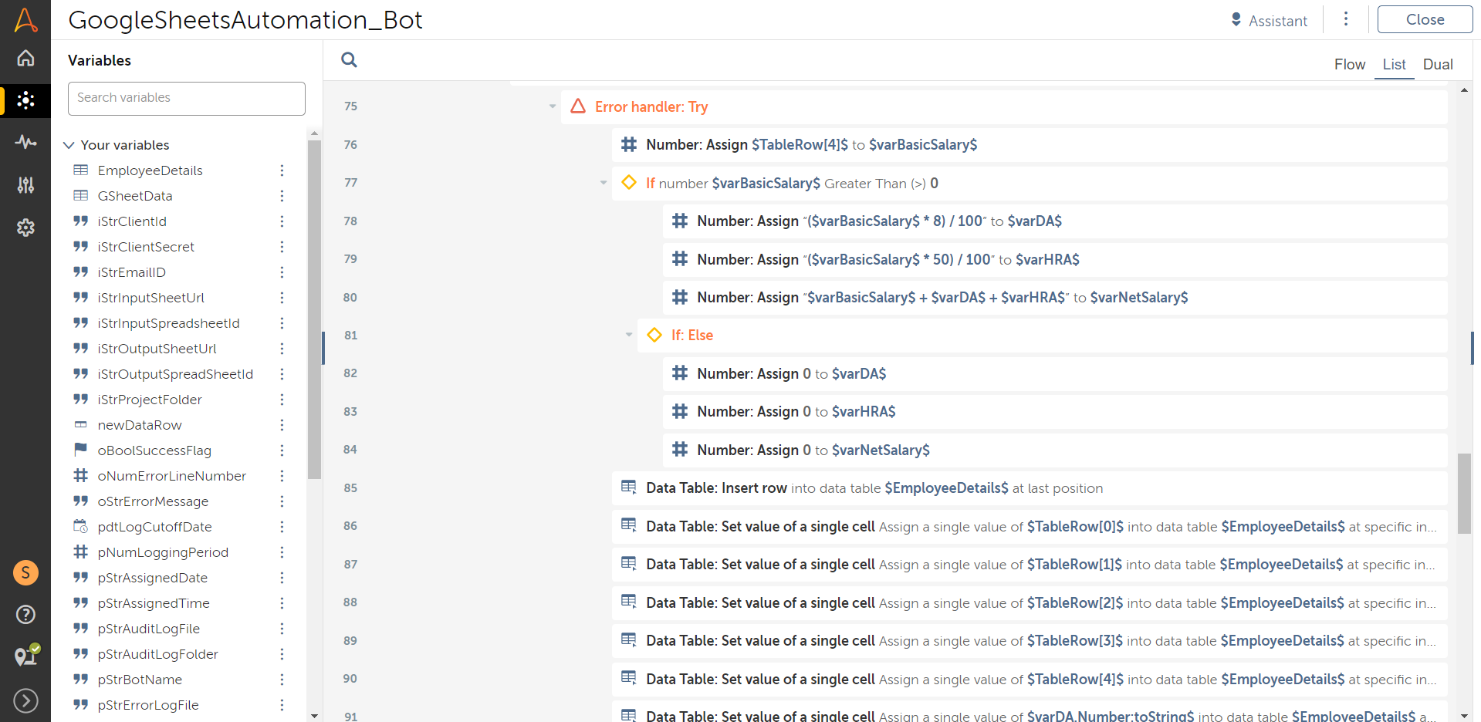1481x722 pixels.
Task: Open the Activity pulse icon in sidebar
Action: pyautogui.click(x=25, y=142)
